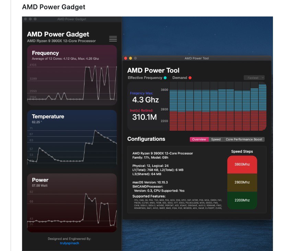Click the Speed Steps heading
Screen dimensions: 286x251
(242, 151)
